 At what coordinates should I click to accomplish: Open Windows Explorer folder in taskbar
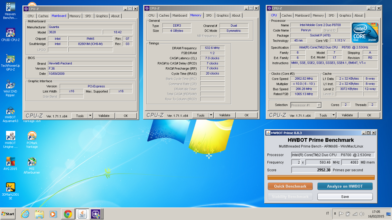pos(39,214)
